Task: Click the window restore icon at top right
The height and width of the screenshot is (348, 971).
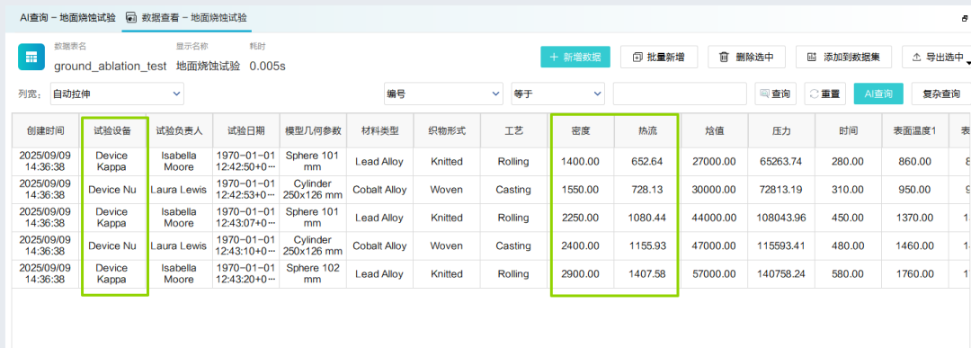Action: click(x=965, y=19)
